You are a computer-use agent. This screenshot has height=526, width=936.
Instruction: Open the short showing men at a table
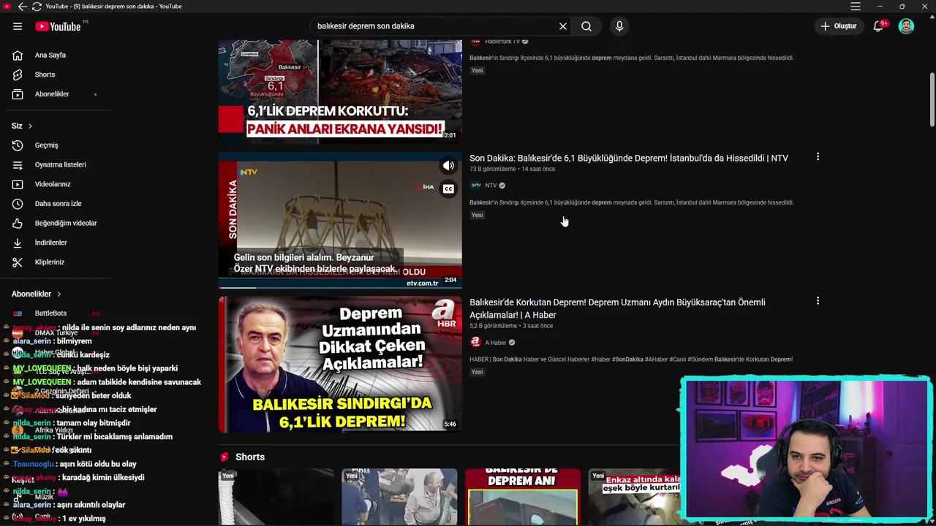point(399,497)
